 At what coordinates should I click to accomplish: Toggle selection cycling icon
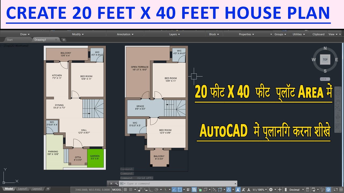pos(200,190)
